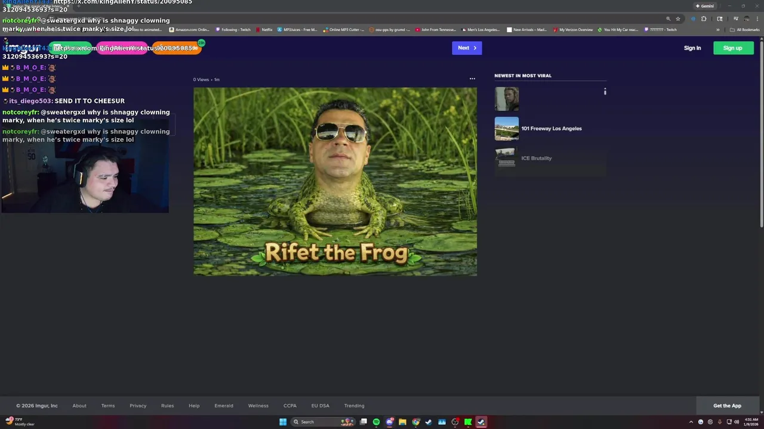The image size is (764, 429).
Task: Click the highlighted active Steam taskbar icon
Action: pos(481,422)
